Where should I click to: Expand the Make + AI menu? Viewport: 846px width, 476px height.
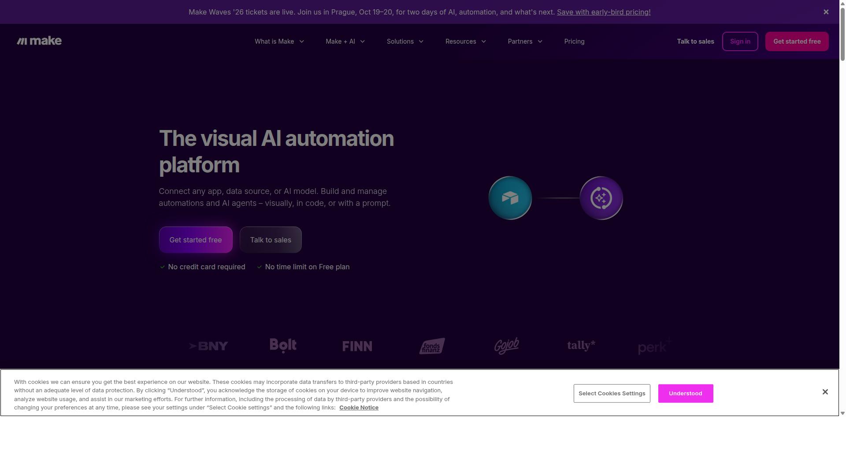click(x=345, y=41)
